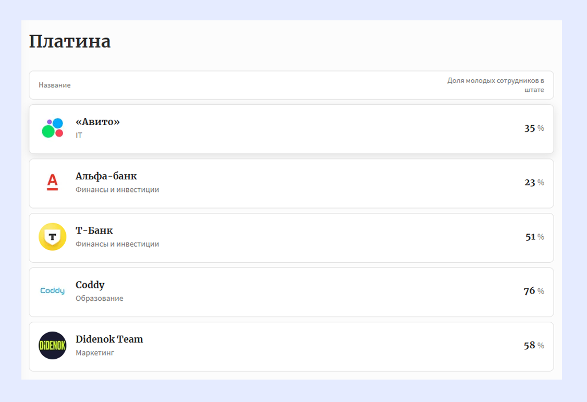
Task: Click the 76 % value for Coddy
Action: pyautogui.click(x=534, y=291)
